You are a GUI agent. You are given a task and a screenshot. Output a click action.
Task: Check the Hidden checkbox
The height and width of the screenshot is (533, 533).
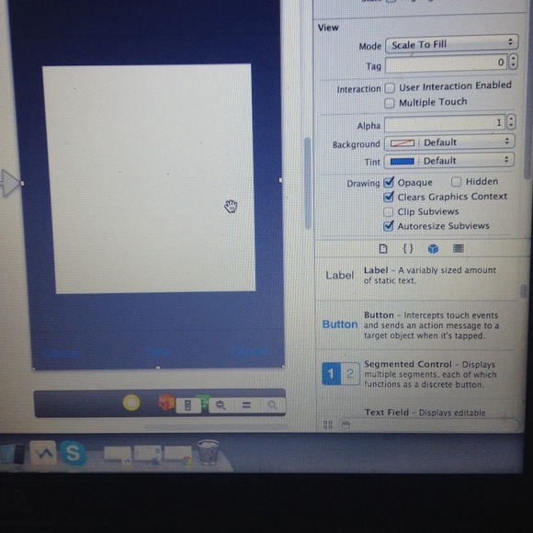tap(456, 182)
